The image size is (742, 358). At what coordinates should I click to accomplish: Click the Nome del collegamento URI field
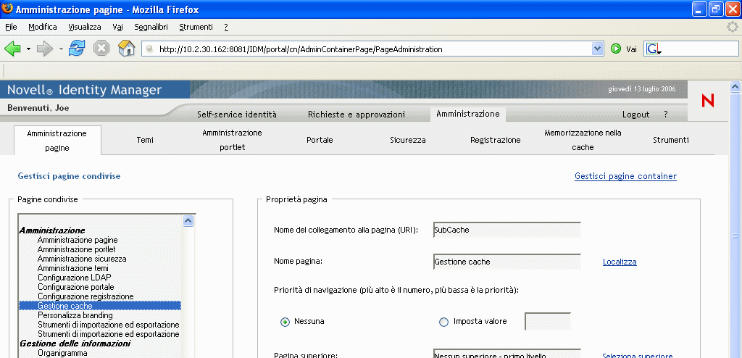507,230
